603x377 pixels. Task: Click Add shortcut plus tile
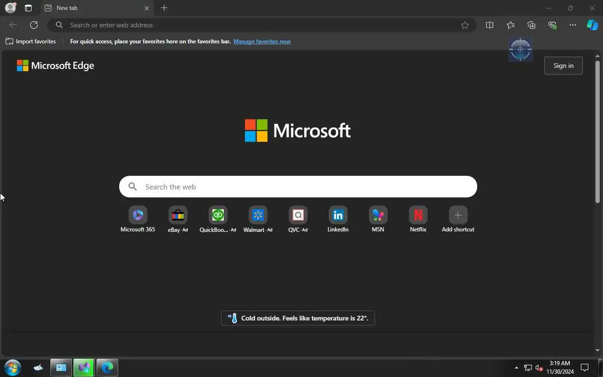click(458, 219)
